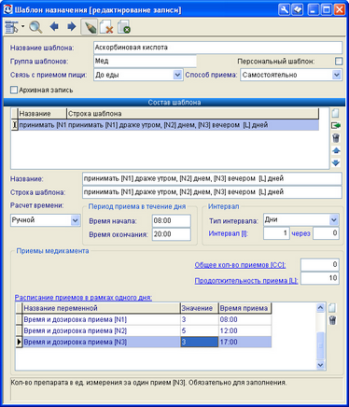
Task: Click the Строка шаблона input field
Action: (x=212, y=192)
